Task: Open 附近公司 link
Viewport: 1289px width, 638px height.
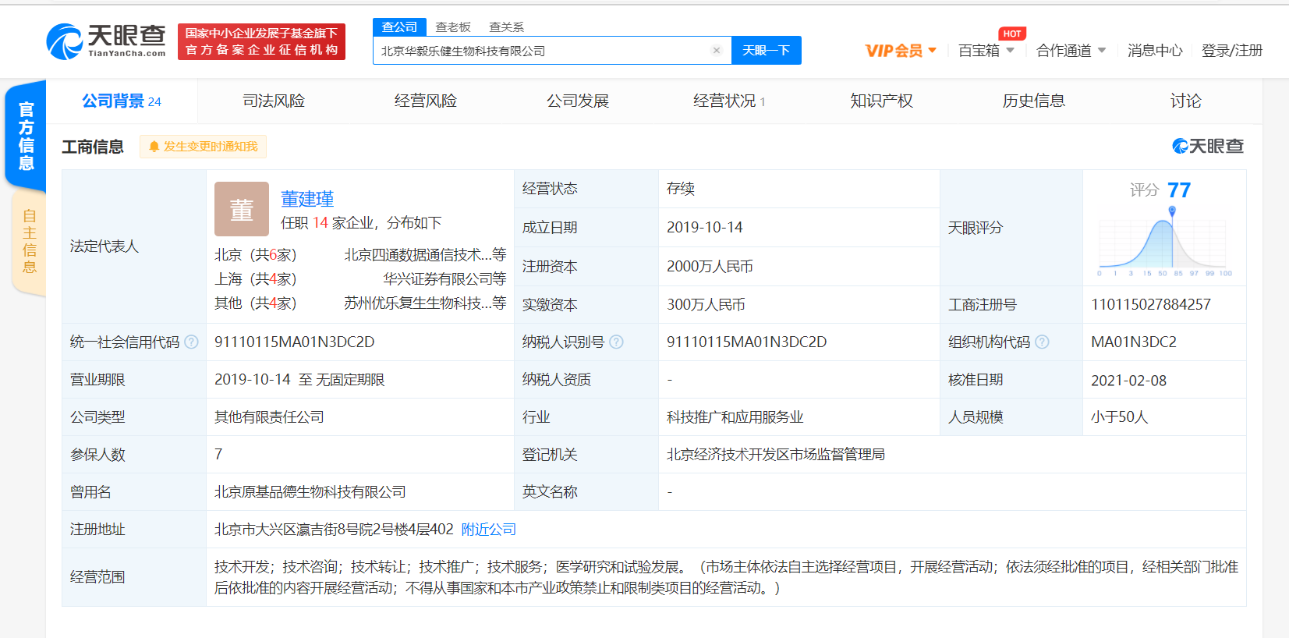Action: (x=489, y=530)
